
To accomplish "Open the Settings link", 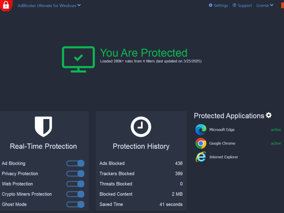I will click(221, 5).
